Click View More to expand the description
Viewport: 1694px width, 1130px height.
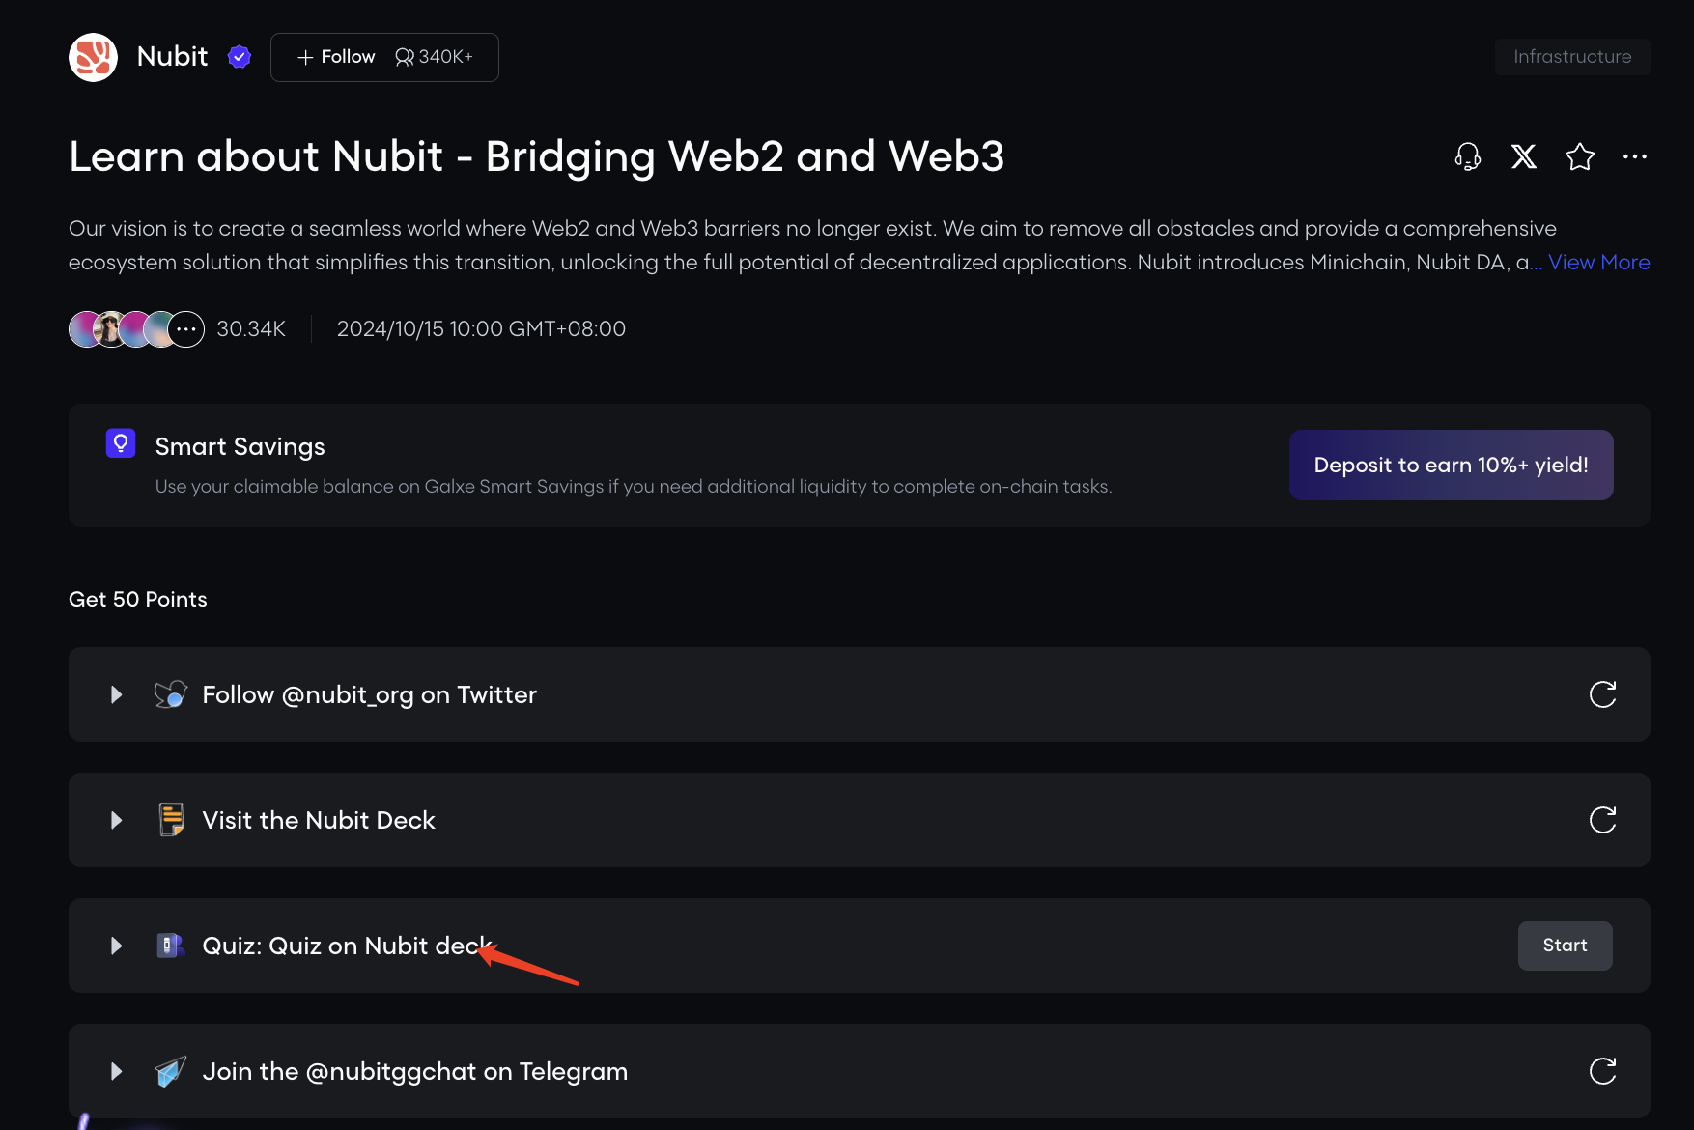tap(1598, 263)
